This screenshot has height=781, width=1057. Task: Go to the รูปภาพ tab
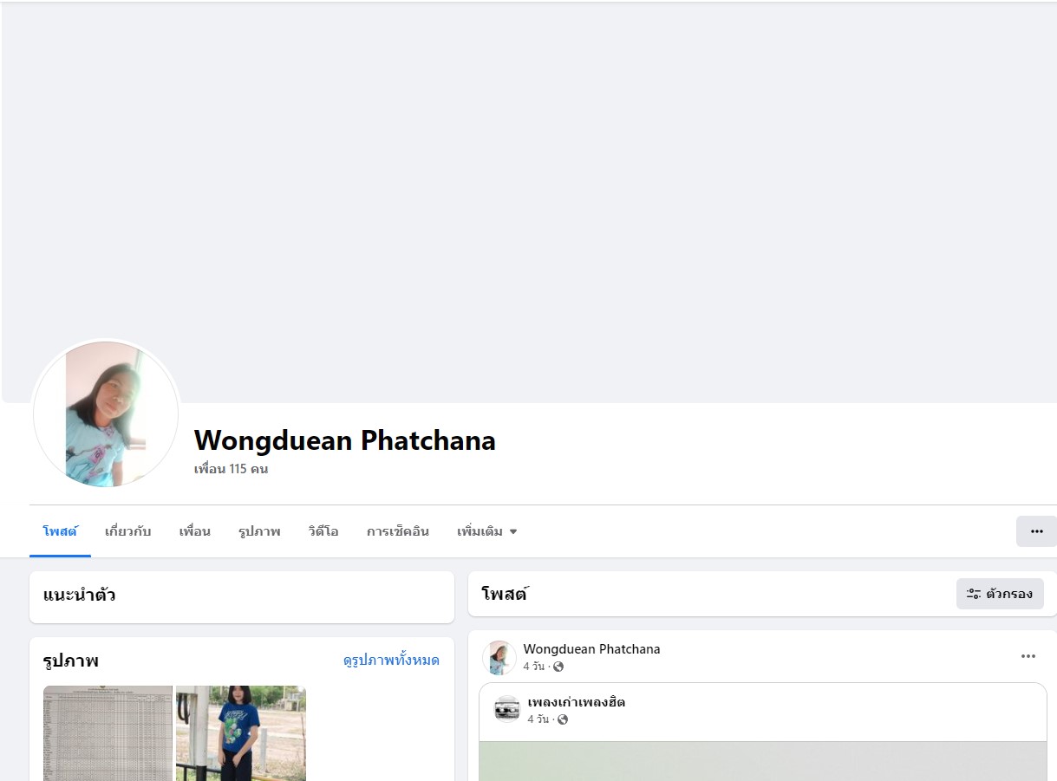[259, 531]
